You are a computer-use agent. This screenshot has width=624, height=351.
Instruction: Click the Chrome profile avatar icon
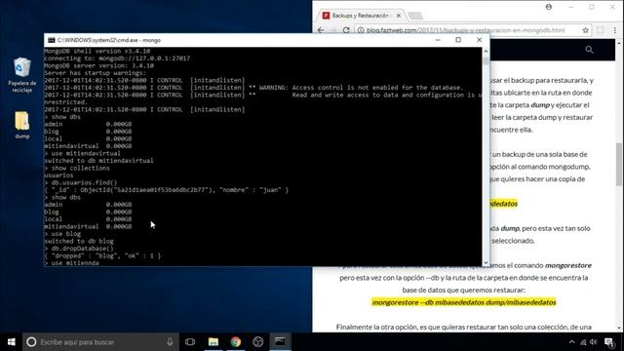pyautogui.click(x=549, y=7)
